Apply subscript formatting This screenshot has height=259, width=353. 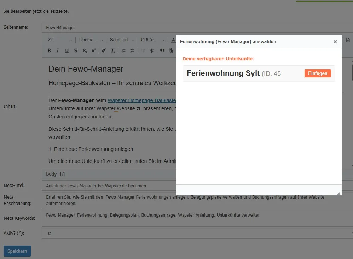pyautogui.click(x=85, y=51)
